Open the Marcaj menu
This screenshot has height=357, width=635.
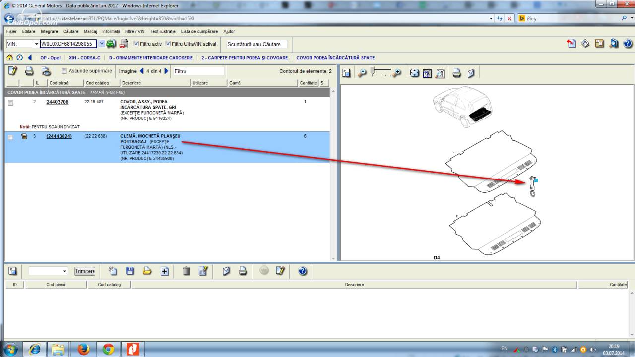tap(90, 31)
